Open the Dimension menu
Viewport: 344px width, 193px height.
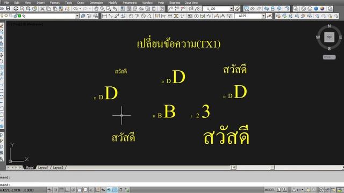tap(96, 3)
